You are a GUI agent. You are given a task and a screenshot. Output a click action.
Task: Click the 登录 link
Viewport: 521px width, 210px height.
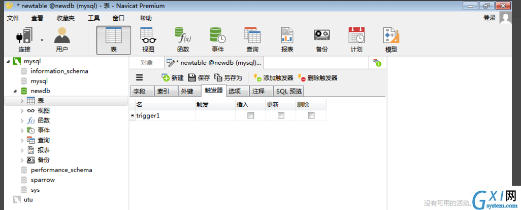[490, 18]
